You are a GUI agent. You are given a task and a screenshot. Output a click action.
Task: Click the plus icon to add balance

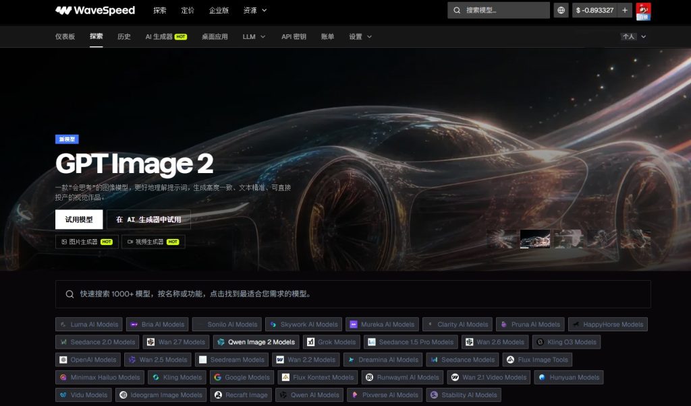pos(625,10)
